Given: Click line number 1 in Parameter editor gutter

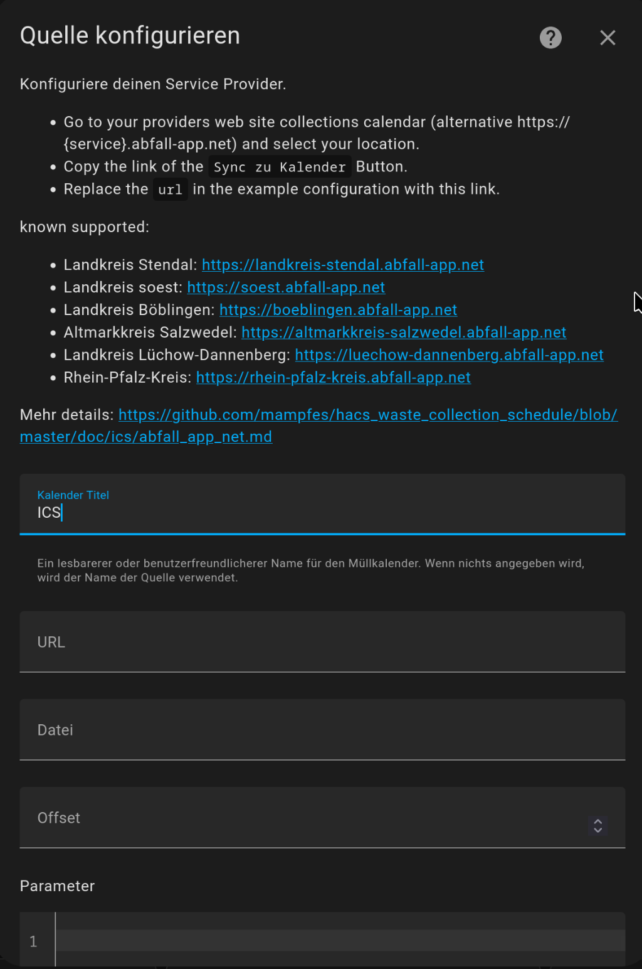Looking at the screenshot, I should (33, 941).
